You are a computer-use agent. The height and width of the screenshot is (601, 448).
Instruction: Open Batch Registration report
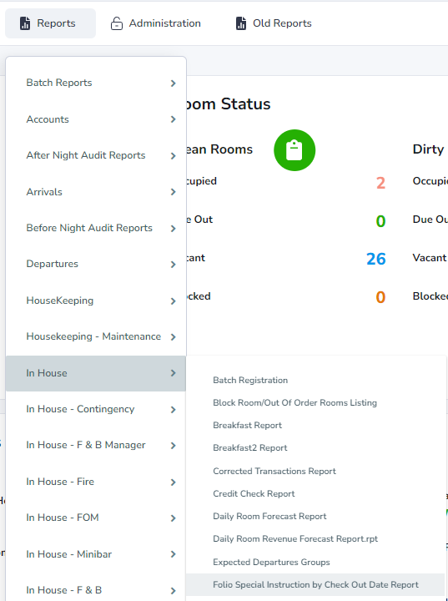tap(250, 381)
